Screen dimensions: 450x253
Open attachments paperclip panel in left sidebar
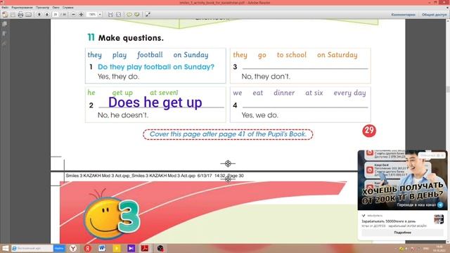pyautogui.click(x=4, y=43)
